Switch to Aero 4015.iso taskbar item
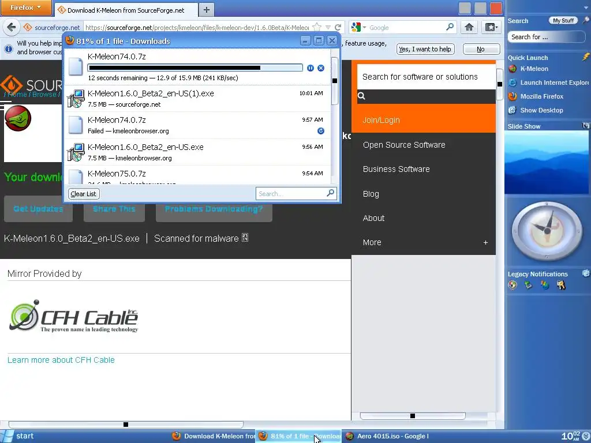This screenshot has height=443, width=591. (387, 436)
